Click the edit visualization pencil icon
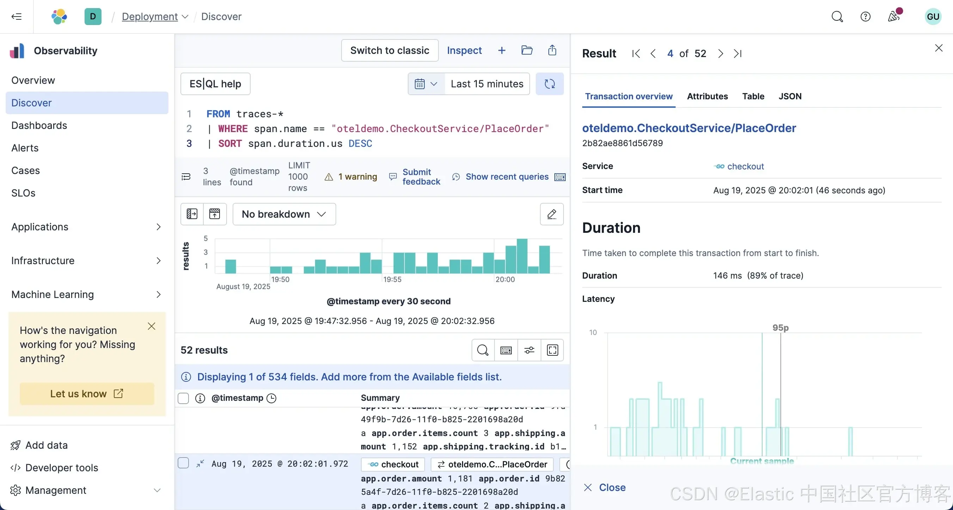This screenshot has height=510, width=953. click(x=551, y=214)
